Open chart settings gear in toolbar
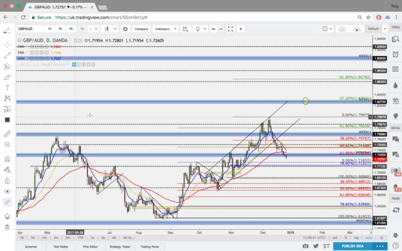 (126, 29)
